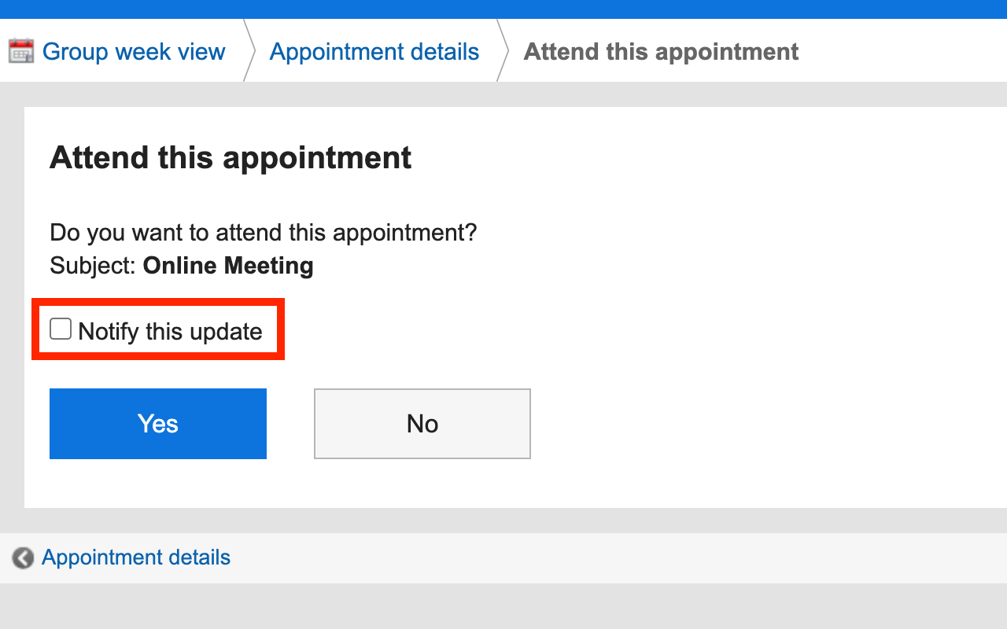1007x629 pixels.
Task: Click the current "Attend this appointment" breadcrumb
Action: (661, 52)
